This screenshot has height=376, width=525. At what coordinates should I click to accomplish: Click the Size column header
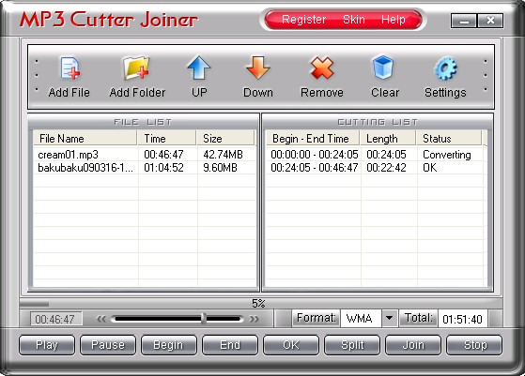pos(225,138)
